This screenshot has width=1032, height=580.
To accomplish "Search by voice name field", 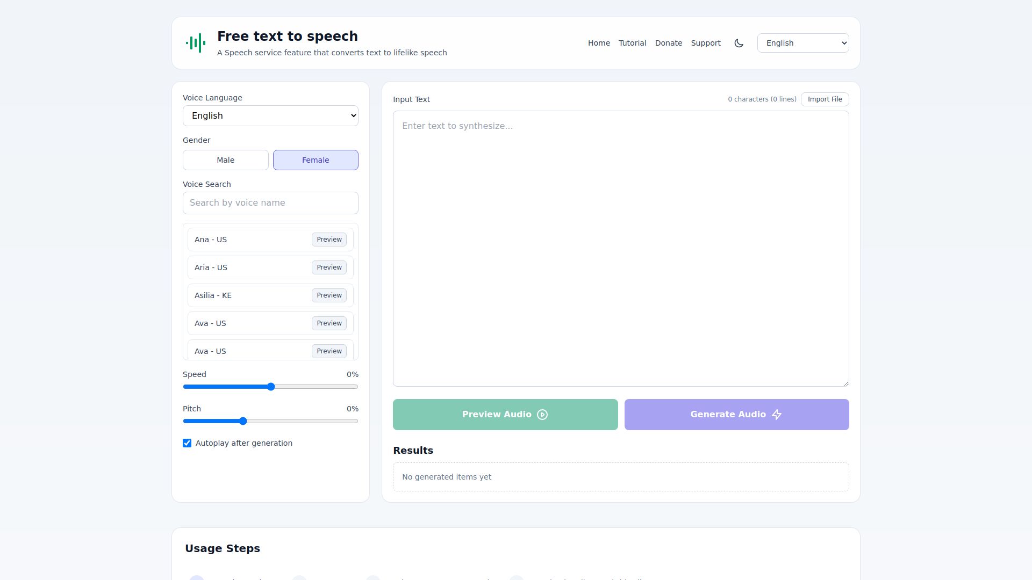I will (270, 202).
